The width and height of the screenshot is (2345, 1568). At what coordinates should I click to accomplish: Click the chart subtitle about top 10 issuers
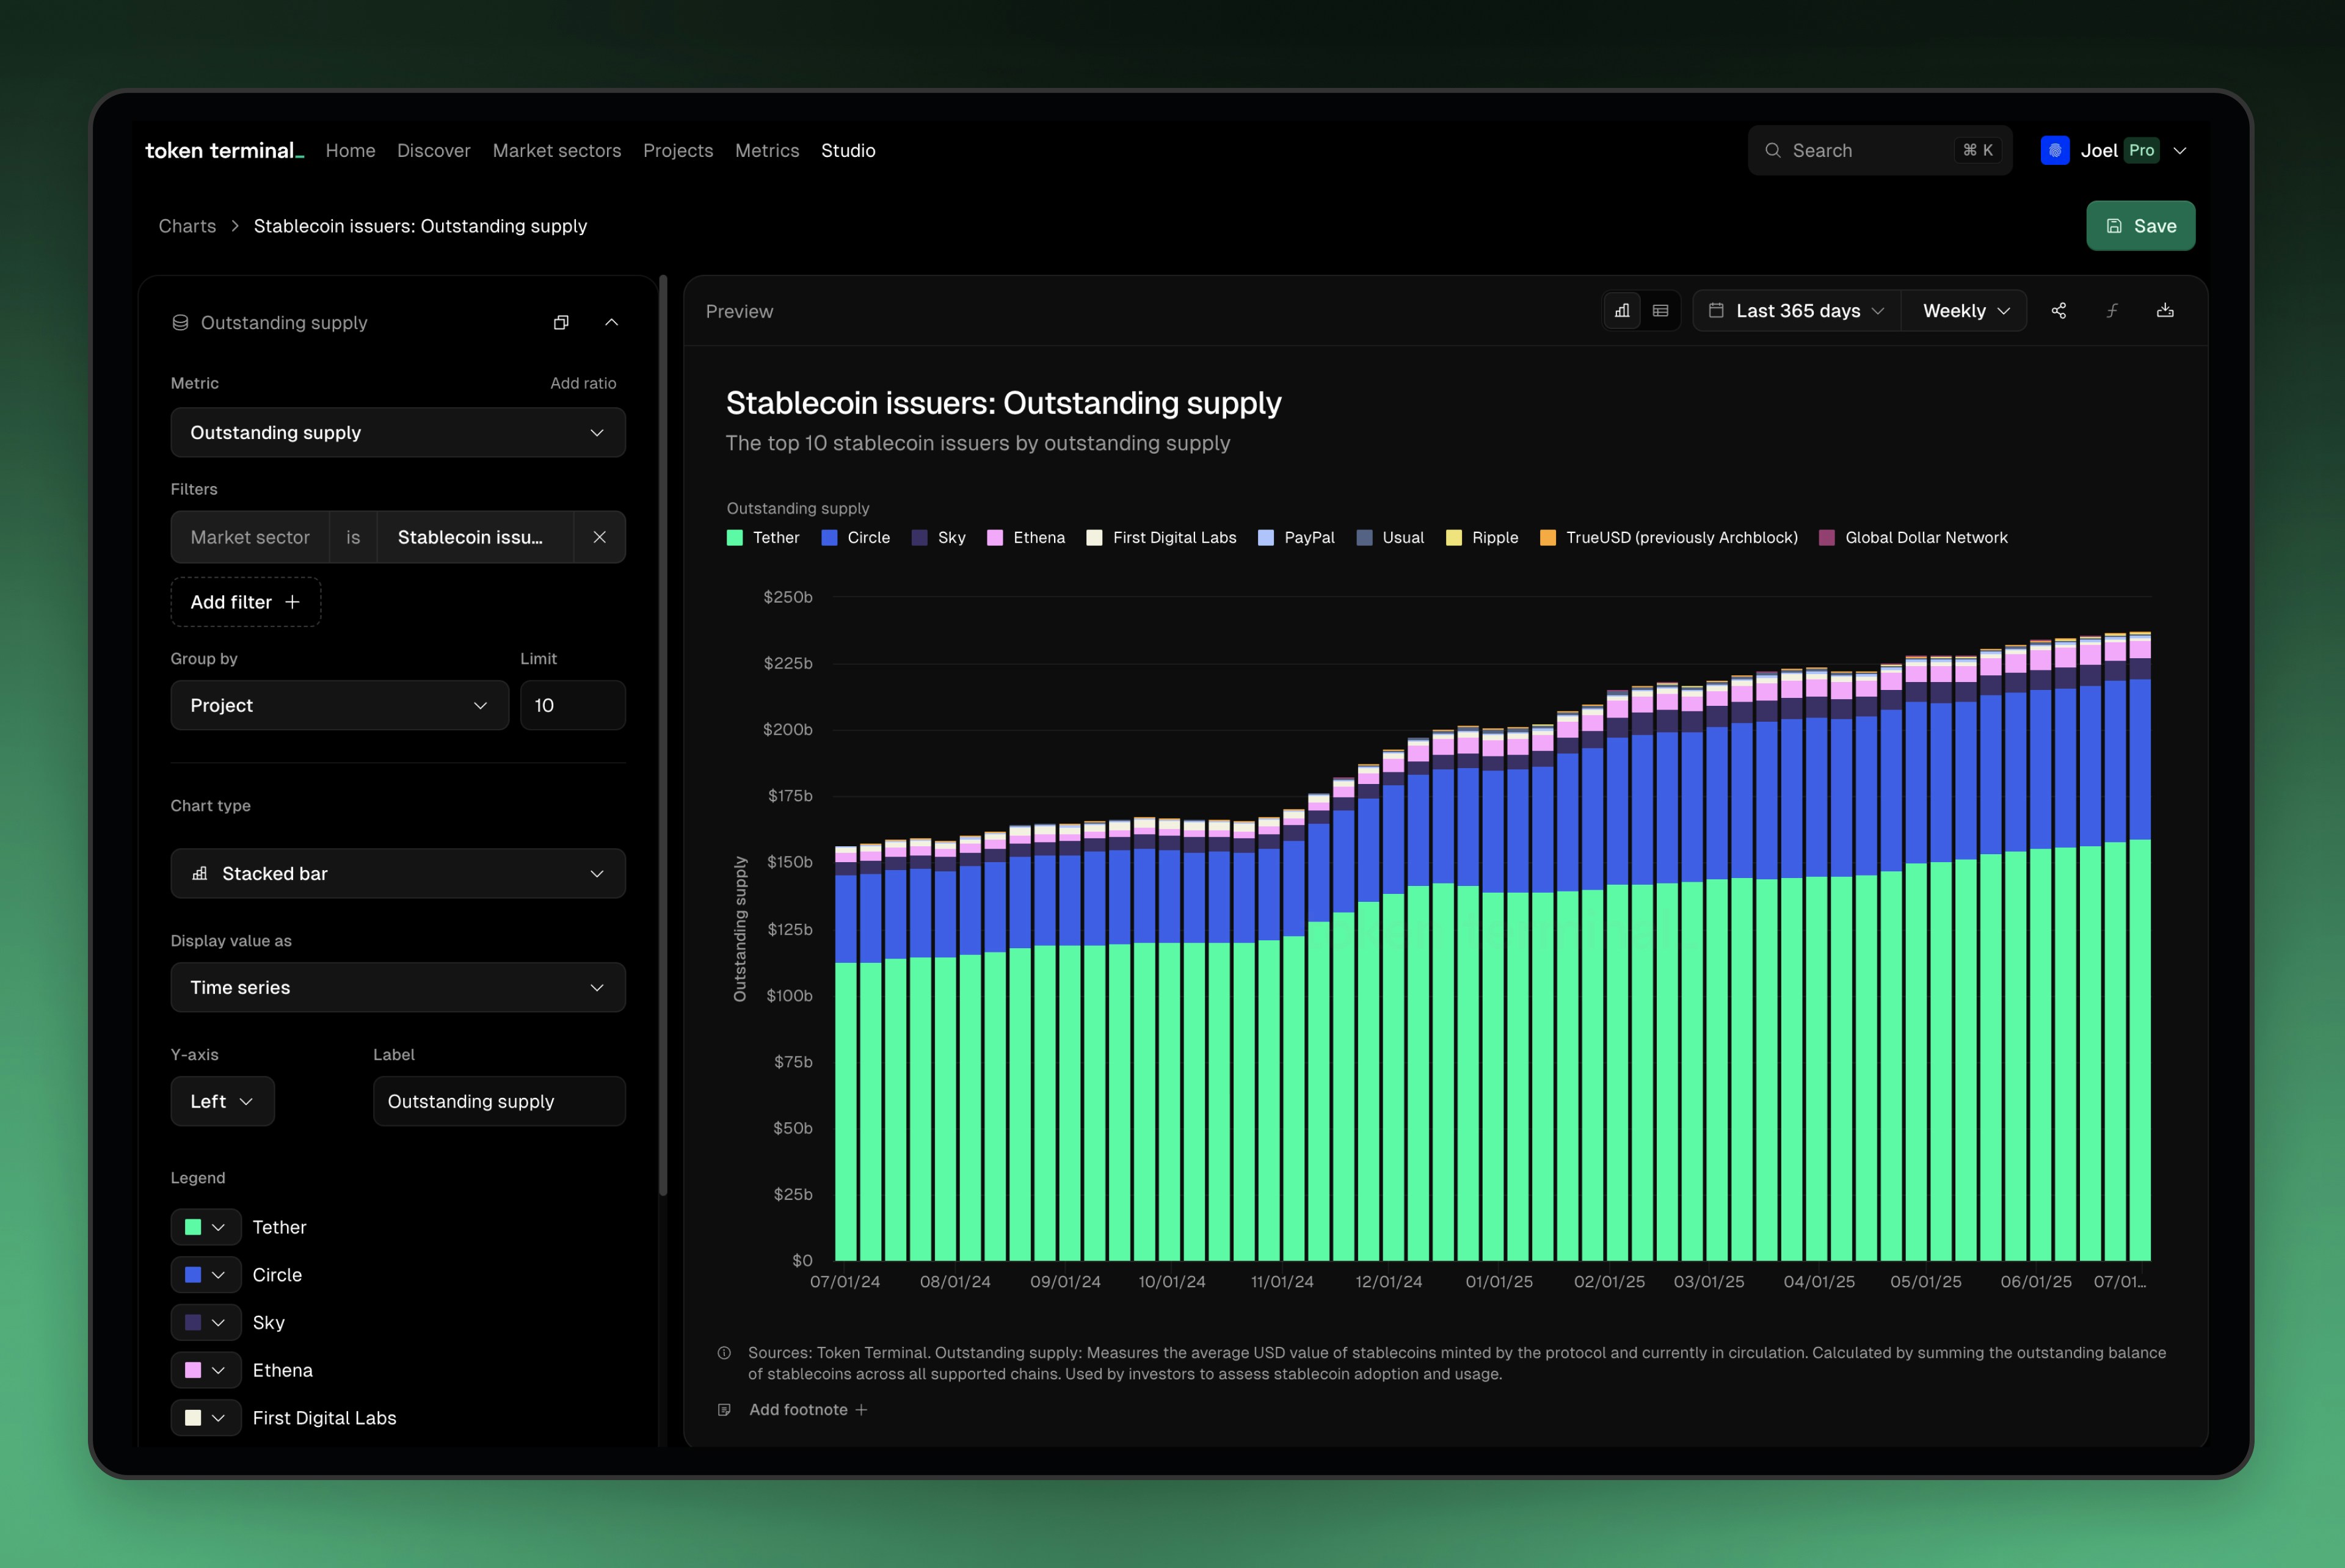pos(977,443)
